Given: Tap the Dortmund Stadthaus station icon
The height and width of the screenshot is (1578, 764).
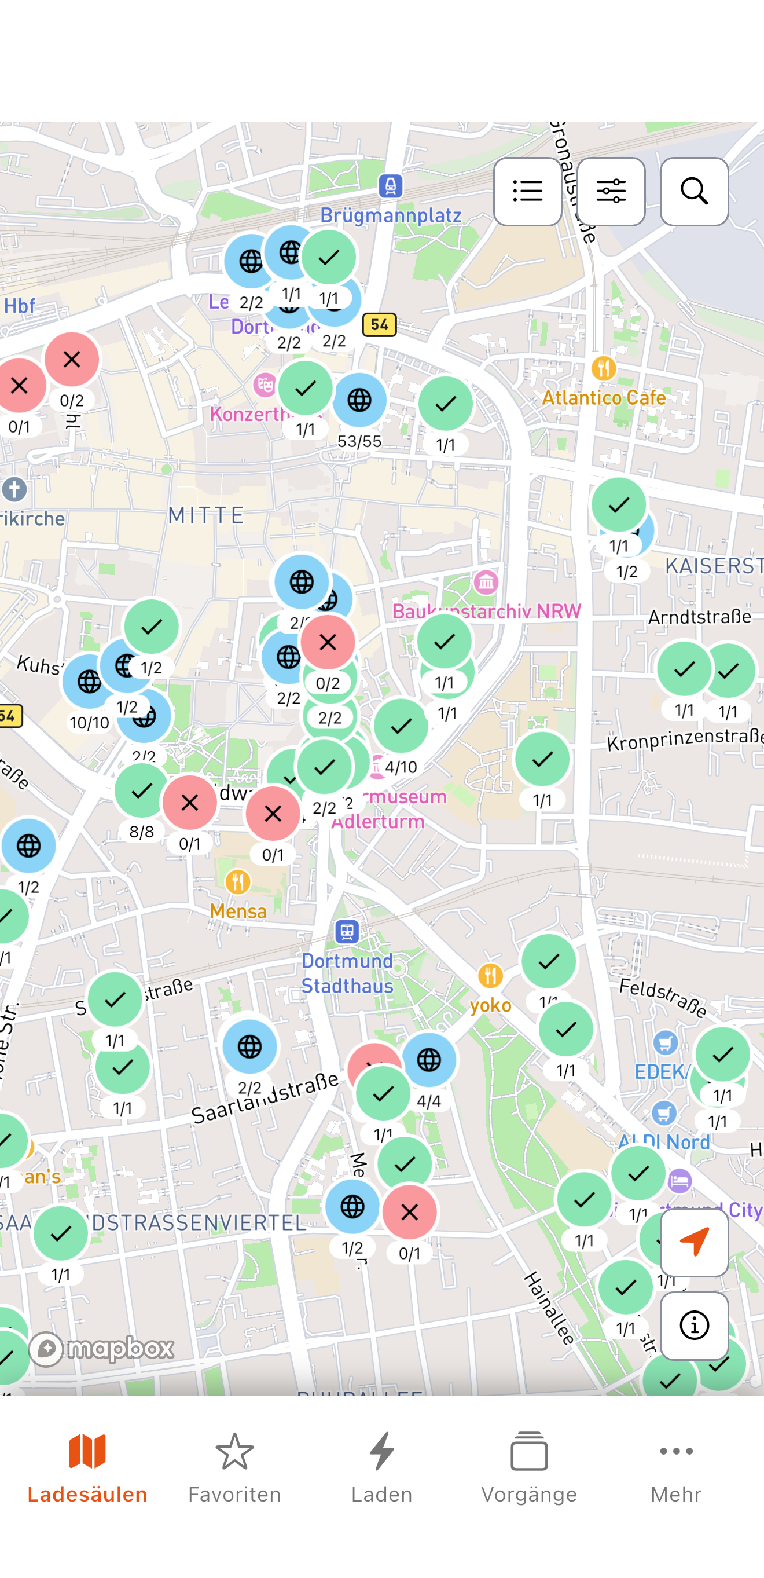Looking at the screenshot, I should 347,932.
